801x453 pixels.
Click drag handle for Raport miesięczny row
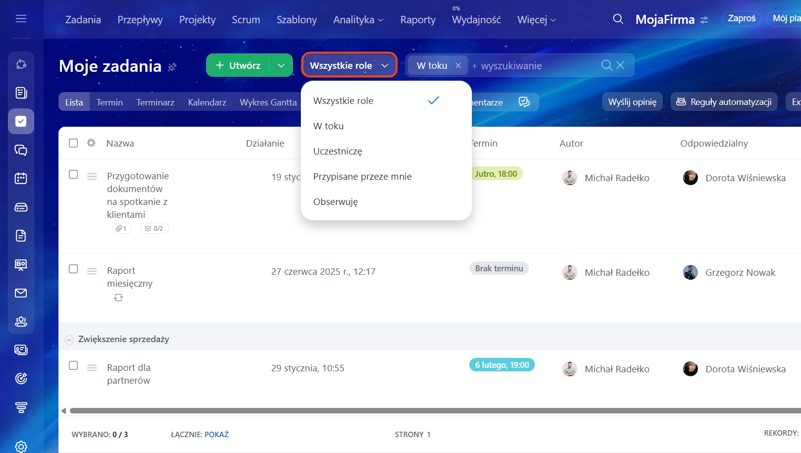point(92,271)
